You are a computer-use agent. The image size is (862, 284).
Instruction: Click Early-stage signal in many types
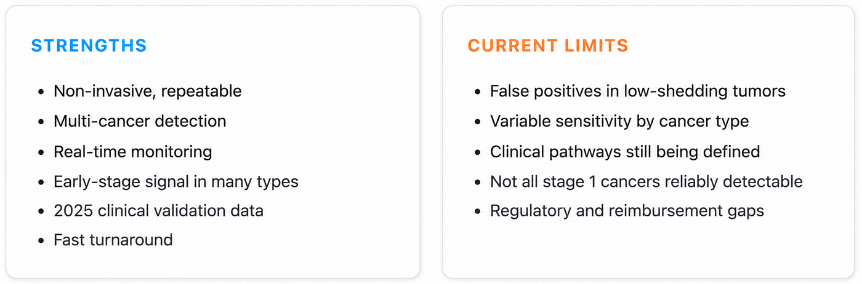click(x=176, y=181)
